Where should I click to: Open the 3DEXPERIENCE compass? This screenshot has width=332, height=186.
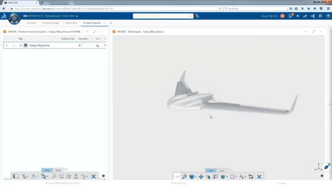[x=14, y=19]
